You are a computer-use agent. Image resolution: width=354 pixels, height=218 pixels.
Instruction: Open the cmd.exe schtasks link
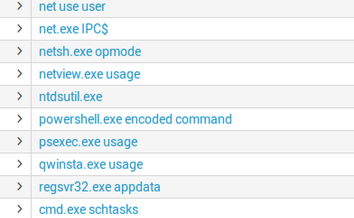coord(88,209)
